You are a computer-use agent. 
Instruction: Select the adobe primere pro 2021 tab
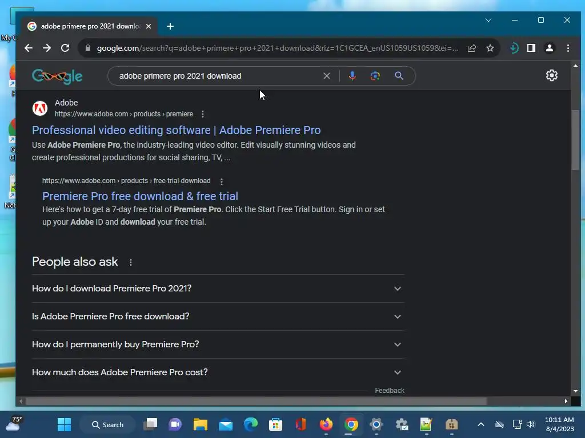point(89,26)
